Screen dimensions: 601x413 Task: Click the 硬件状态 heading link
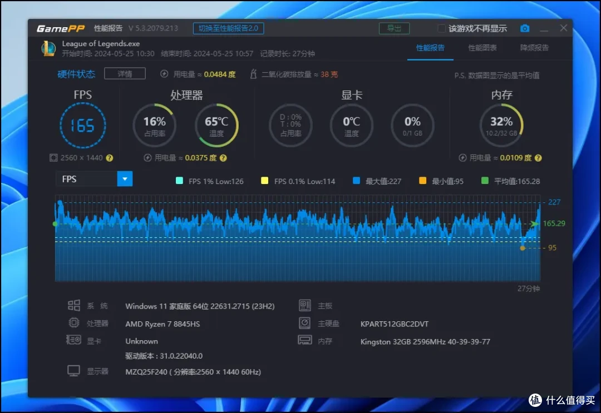[76, 74]
